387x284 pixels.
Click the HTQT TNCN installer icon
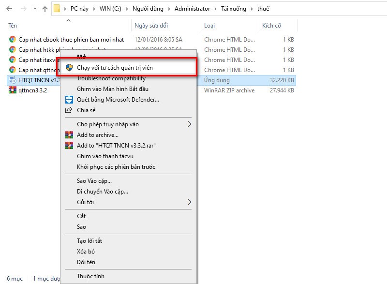(13, 80)
